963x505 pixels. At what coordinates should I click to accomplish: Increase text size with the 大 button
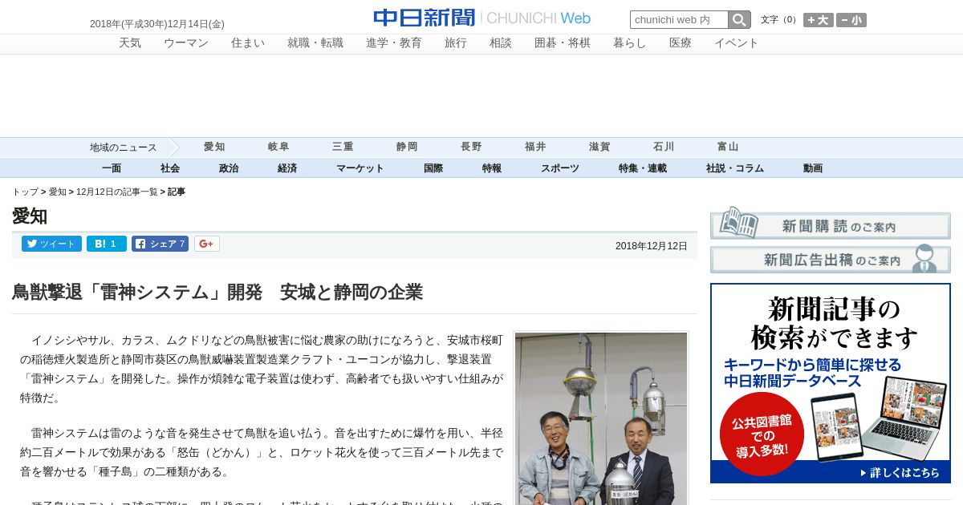[819, 20]
